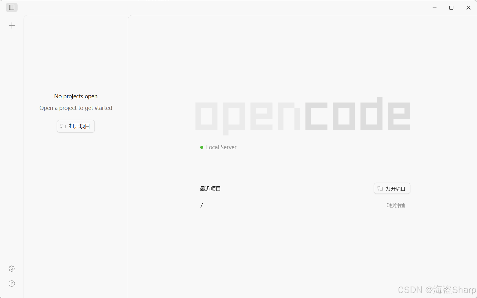Viewport: 477px width, 298px height.
Task: Close the opencode window
Action: pyautogui.click(x=468, y=7)
